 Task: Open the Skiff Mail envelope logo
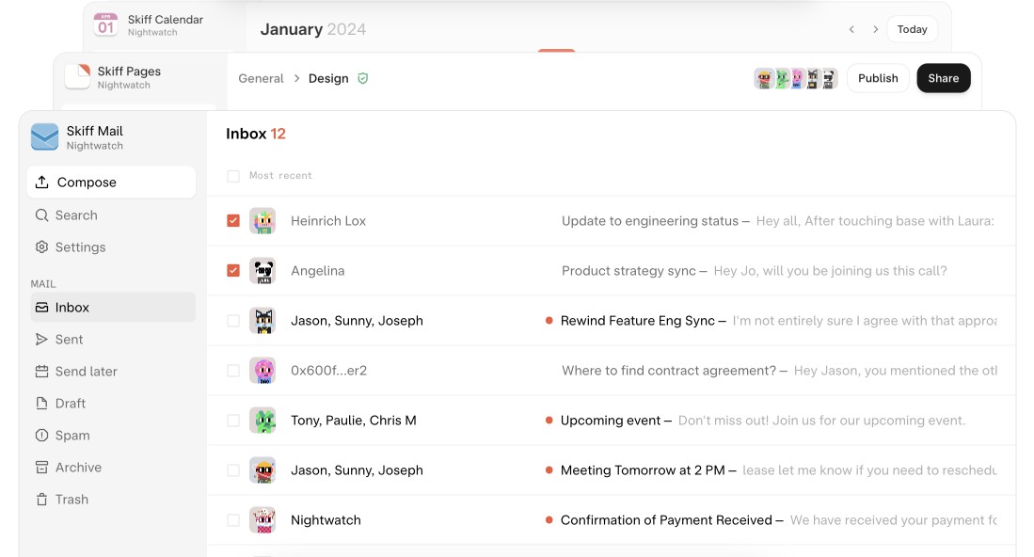pos(45,137)
